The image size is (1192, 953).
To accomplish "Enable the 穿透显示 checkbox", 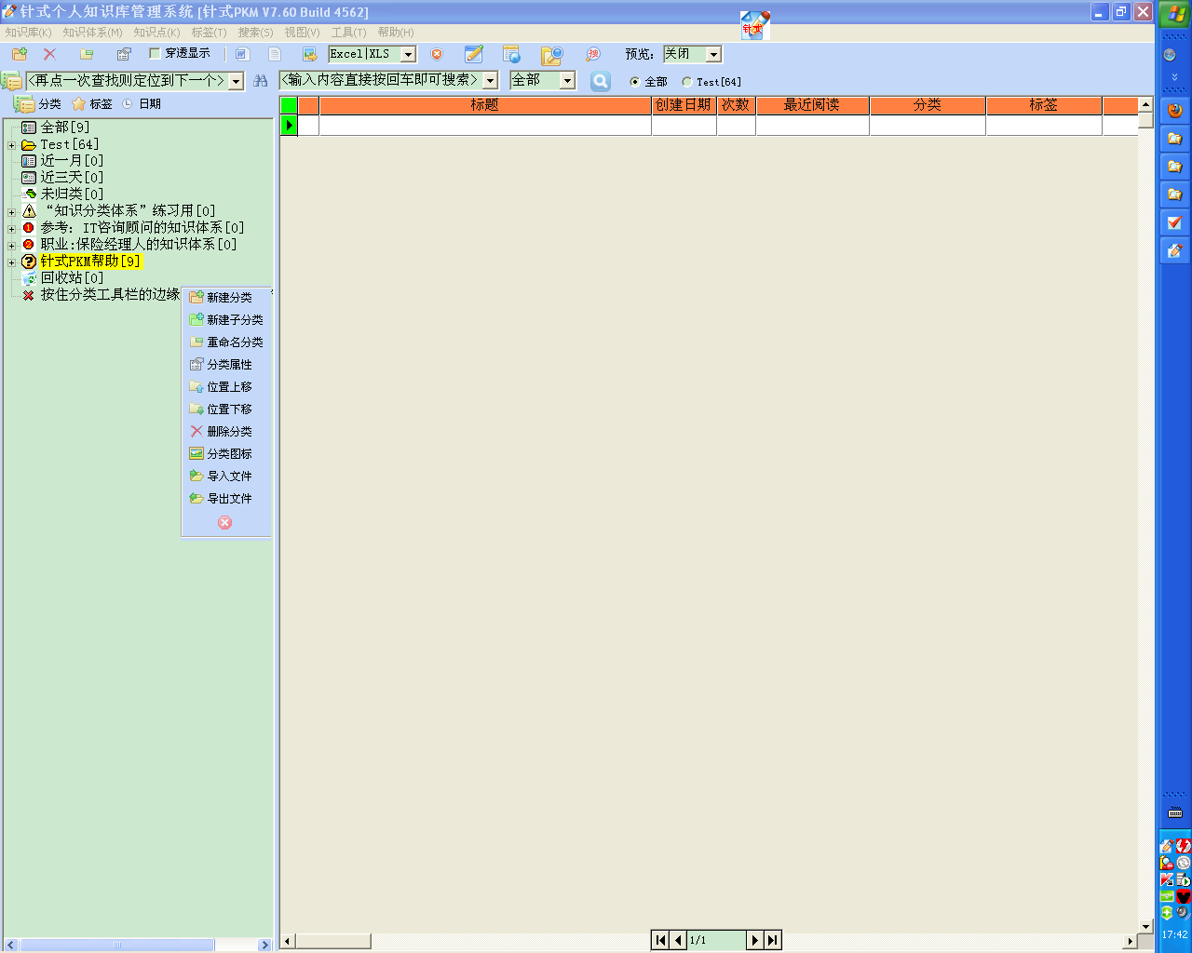I will [156, 54].
